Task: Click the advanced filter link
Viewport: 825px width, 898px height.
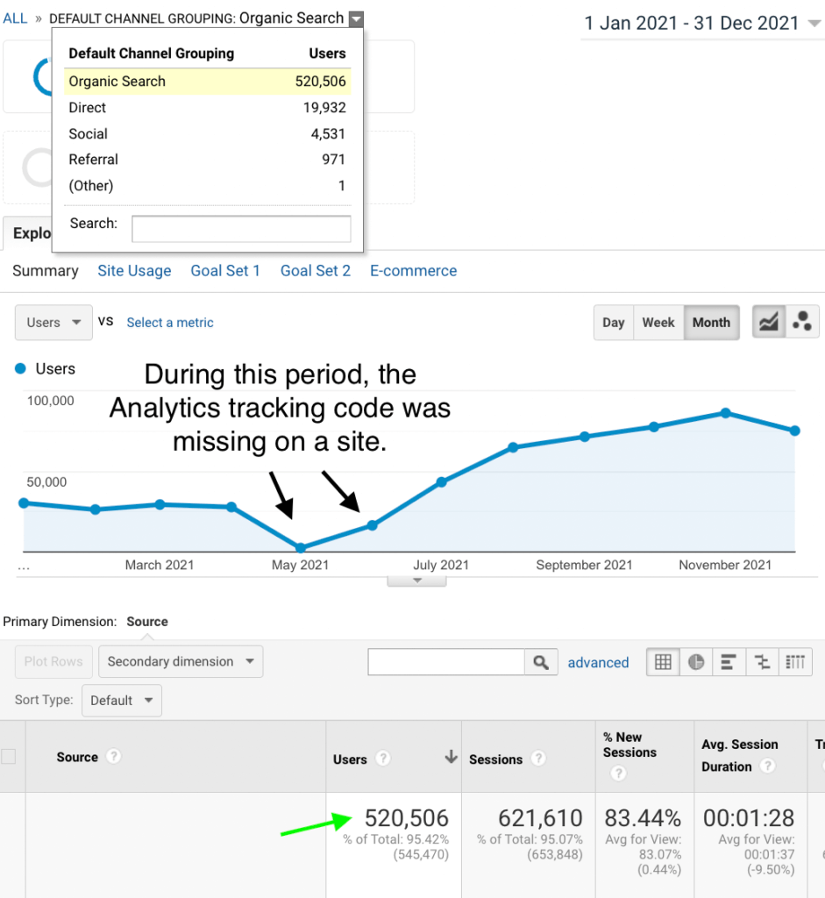Action: [598, 663]
